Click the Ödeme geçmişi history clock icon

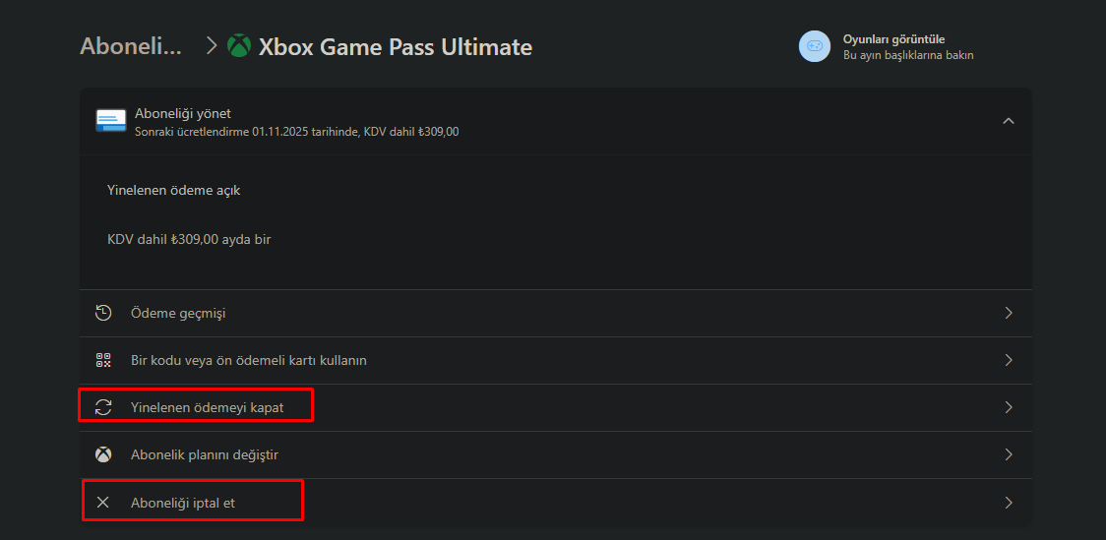pos(103,313)
